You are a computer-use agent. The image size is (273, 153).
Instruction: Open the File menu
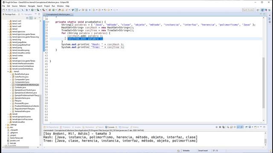tap(3, 6)
